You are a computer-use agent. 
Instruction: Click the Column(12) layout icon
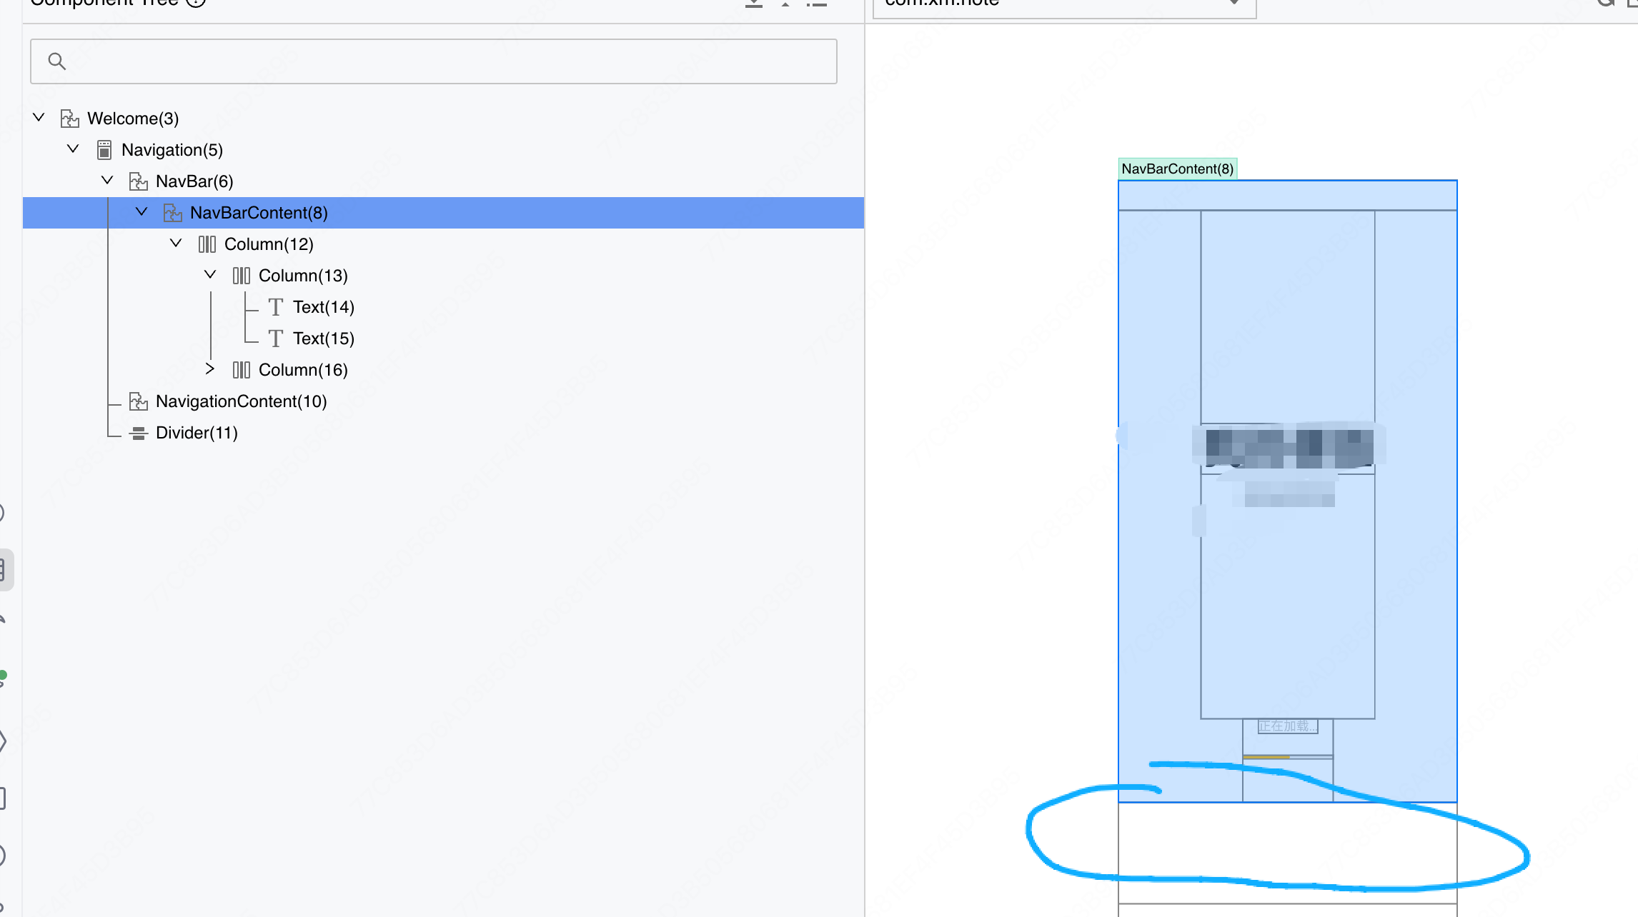click(x=207, y=244)
